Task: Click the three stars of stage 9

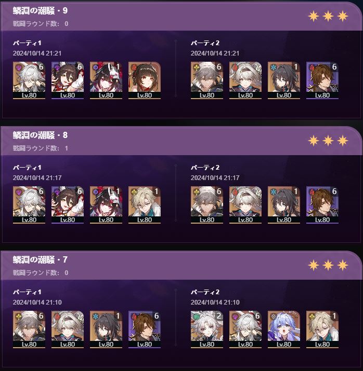Action: coord(328,16)
